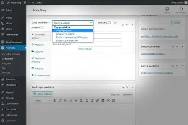The width and height of the screenshot is (188, 125).
Task: Click the Dodaj tag button
Action: pos(176,22)
